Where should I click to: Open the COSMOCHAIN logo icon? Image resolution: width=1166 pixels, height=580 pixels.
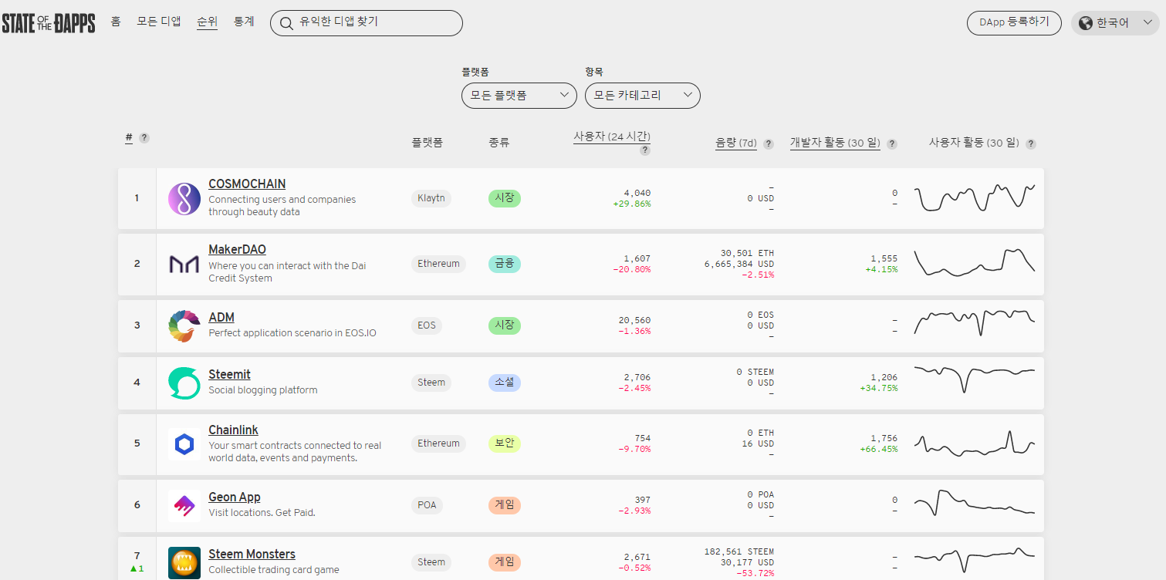pos(184,199)
